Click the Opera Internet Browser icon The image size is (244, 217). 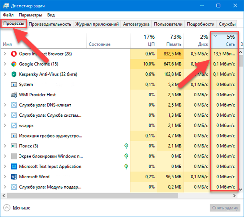pos(14,54)
